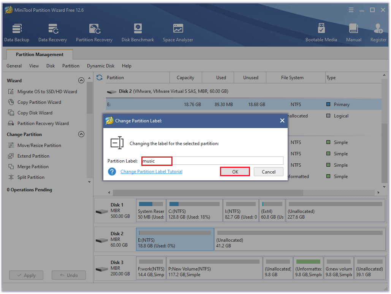The height and width of the screenshot is (294, 391).
Task: Open the Partition menu
Action: 71,66
